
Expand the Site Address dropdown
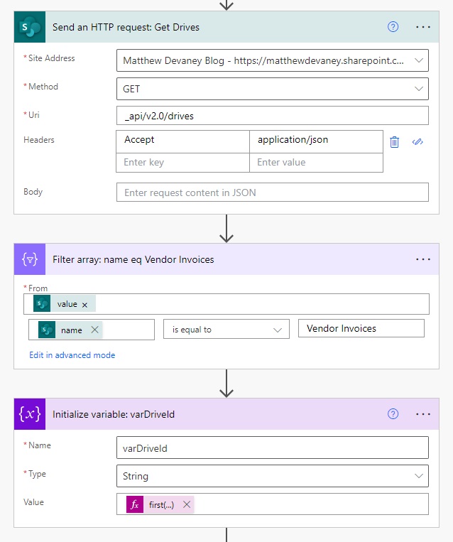tap(419, 60)
